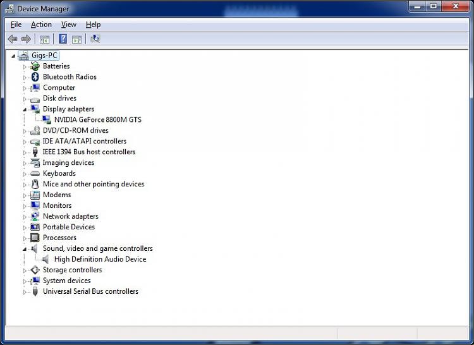Click the Display adapters icon
The height and width of the screenshot is (345, 474).
coord(35,109)
